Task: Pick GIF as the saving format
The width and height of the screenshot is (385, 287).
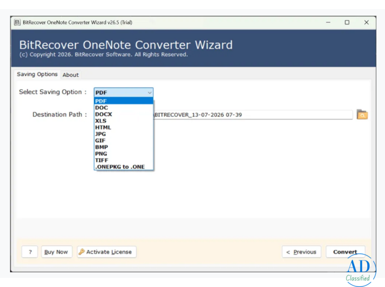Action: (124, 141)
